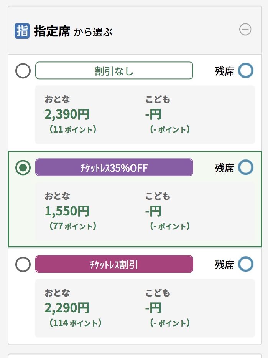
Task: Collapse the 指定席 section with minus icon
Action: click(x=245, y=30)
